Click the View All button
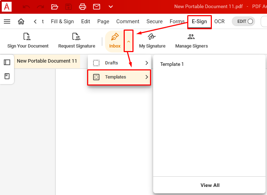This screenshot has width=267, height=195. (x=210, y=185)
